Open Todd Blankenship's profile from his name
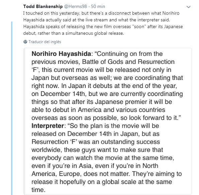199x195 pixels. pyautogui.click(x=43, y=6)
